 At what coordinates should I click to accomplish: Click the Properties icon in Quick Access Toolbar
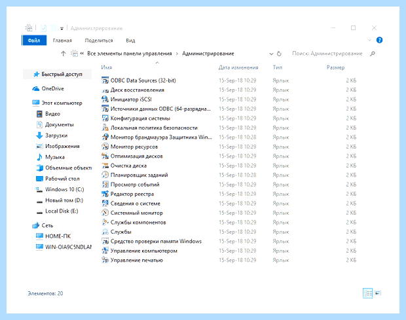click(43, 28)
